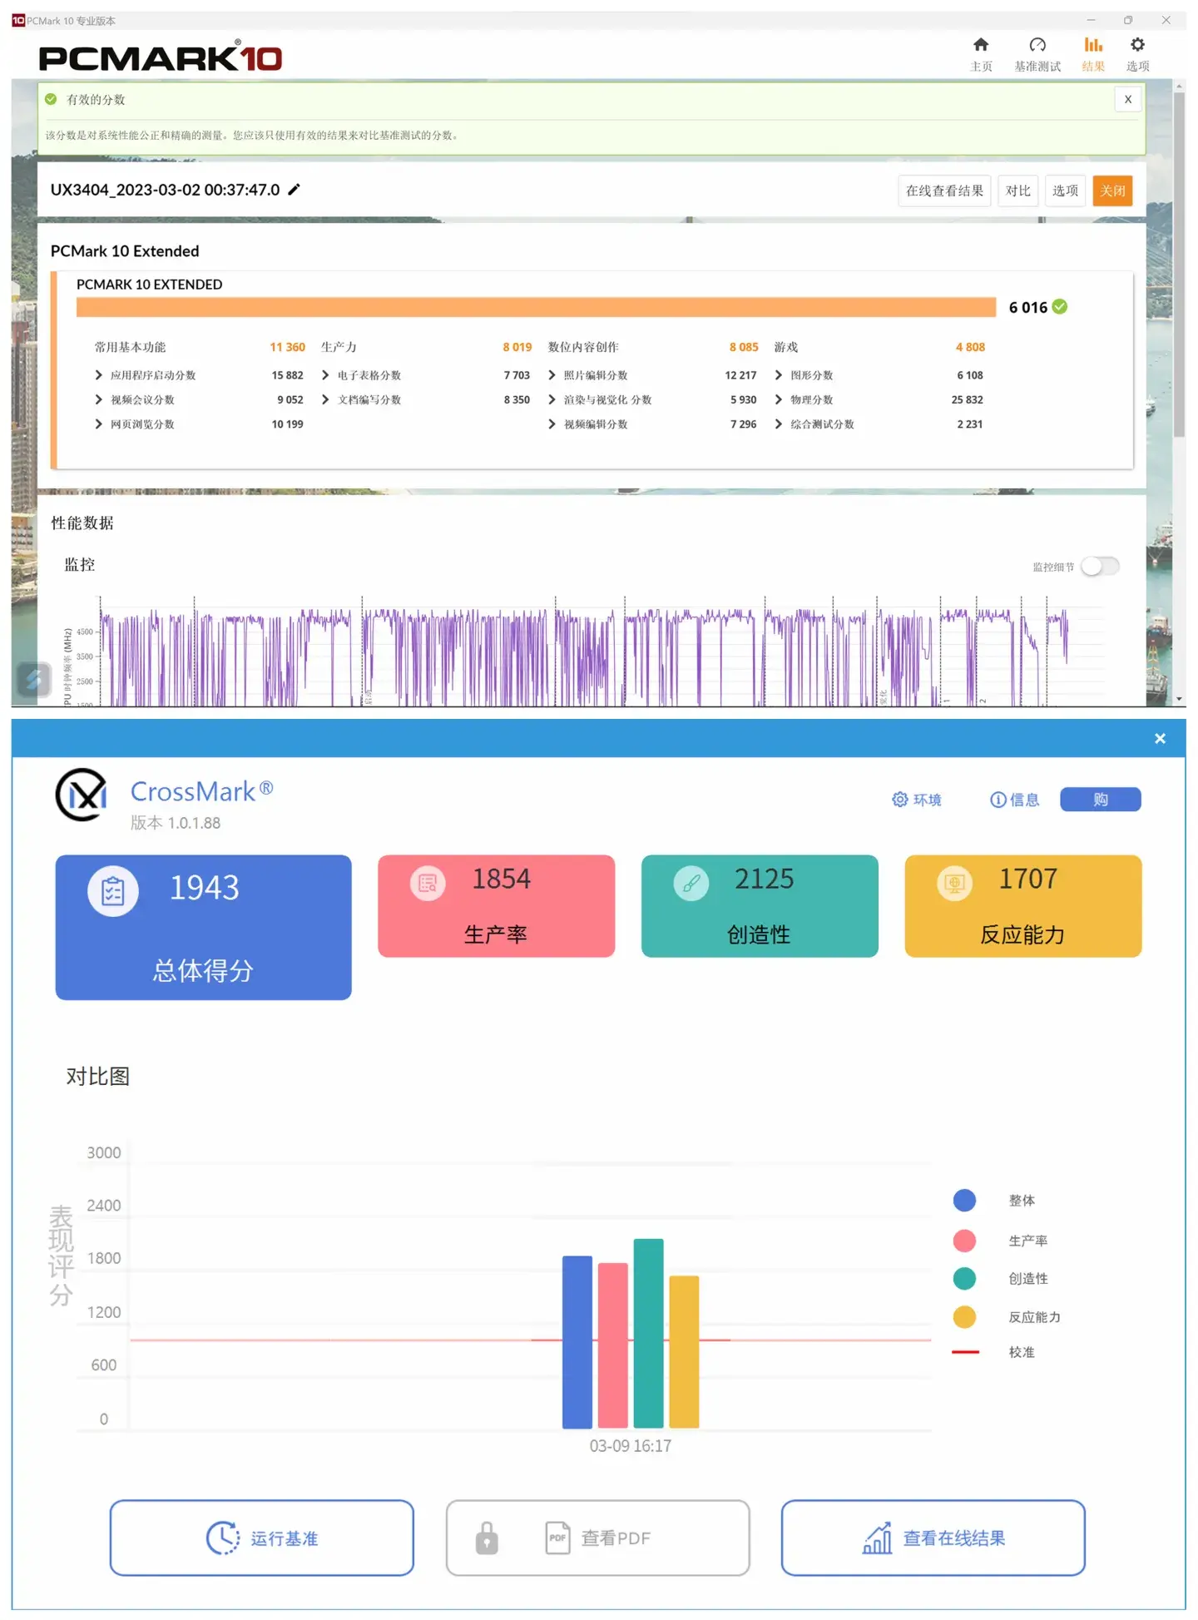Click pink 生产率 legend swatch

[964, 1241]
